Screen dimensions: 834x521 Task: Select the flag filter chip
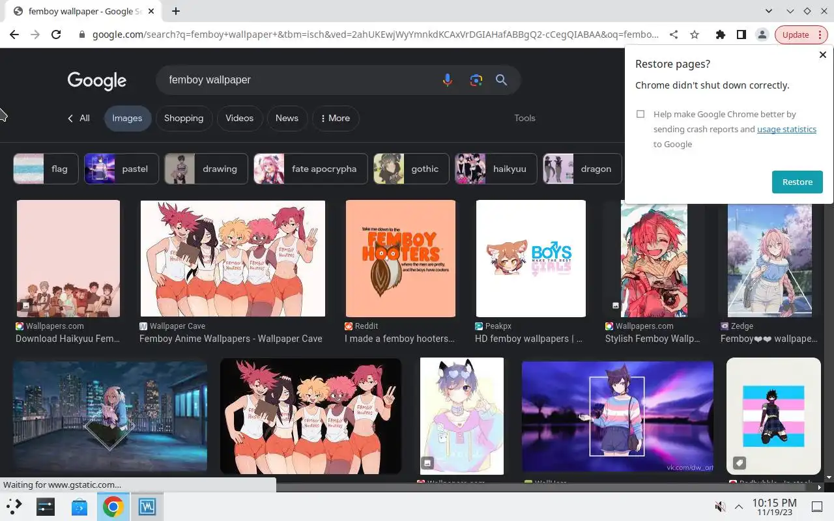[46, 169]
